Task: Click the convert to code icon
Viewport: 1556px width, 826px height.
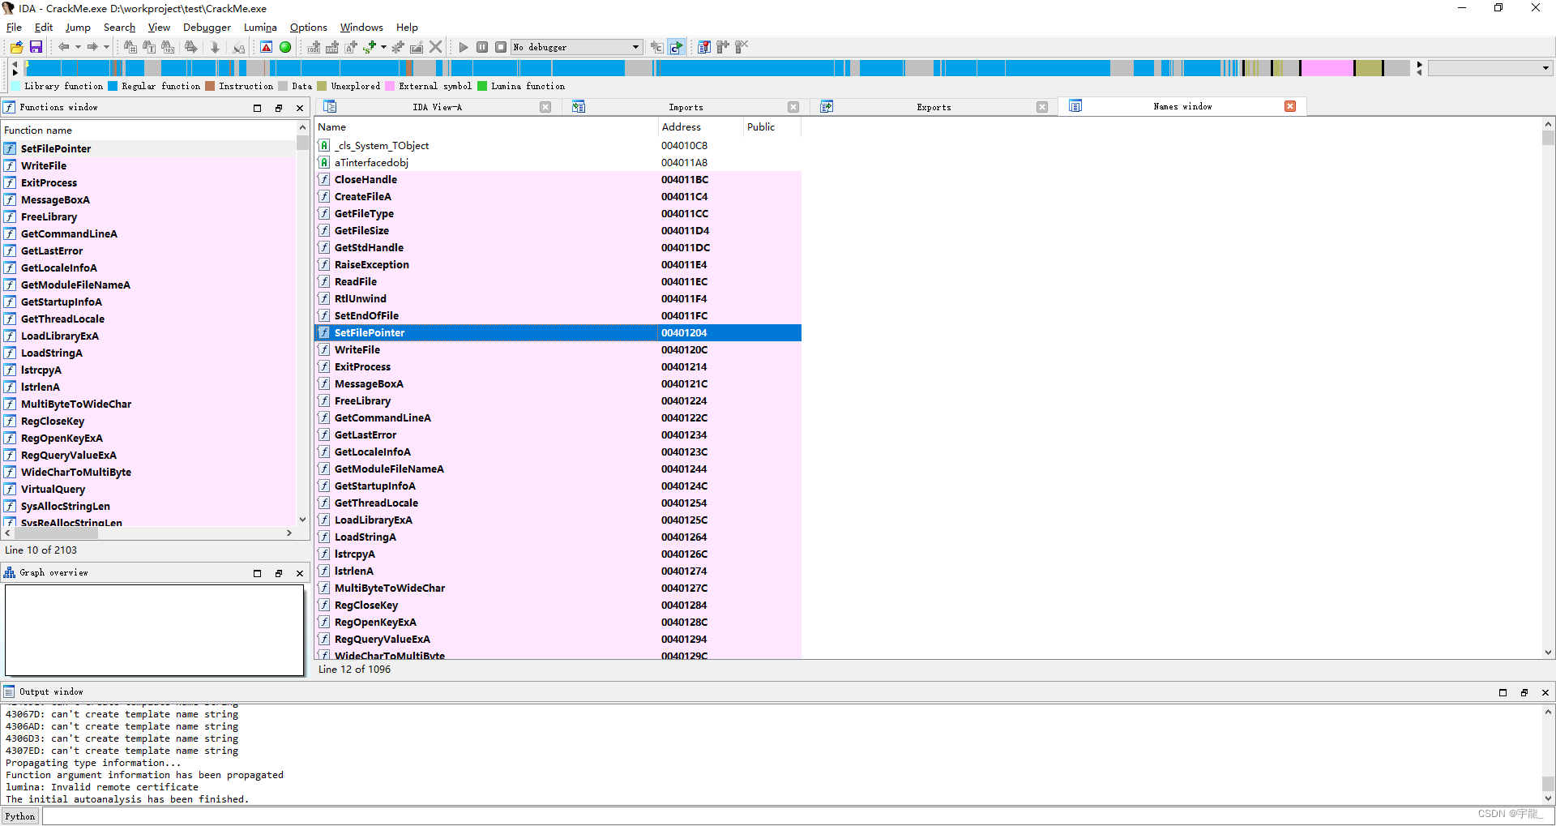Action: point(314,47)
